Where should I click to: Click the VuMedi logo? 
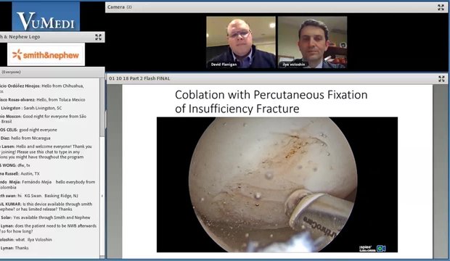(x=46, y=17)
